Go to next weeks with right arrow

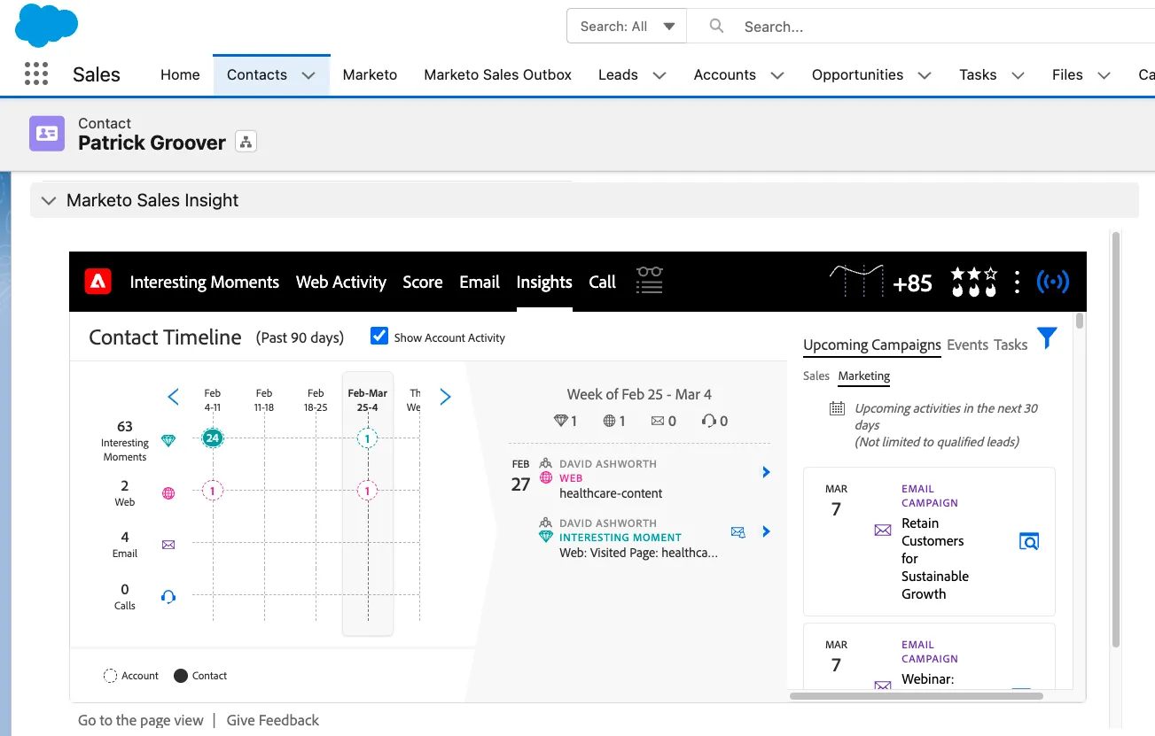click(446, 397)
